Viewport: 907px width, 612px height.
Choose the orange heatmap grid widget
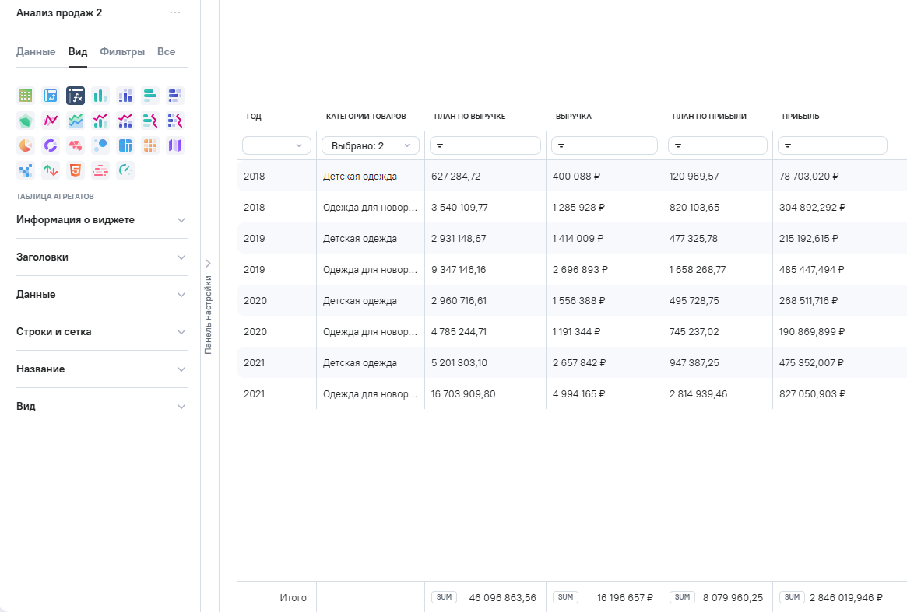point(150,145)
